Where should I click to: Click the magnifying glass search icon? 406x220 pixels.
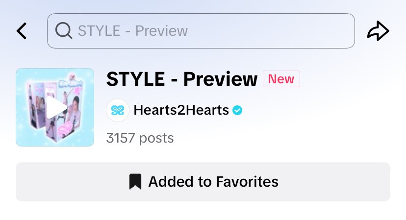pyautogui.click(x=64, y=30)
